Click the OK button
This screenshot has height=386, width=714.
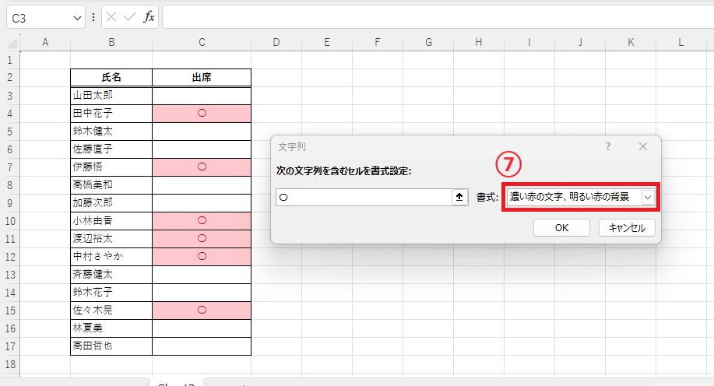[x=561, y=227]
